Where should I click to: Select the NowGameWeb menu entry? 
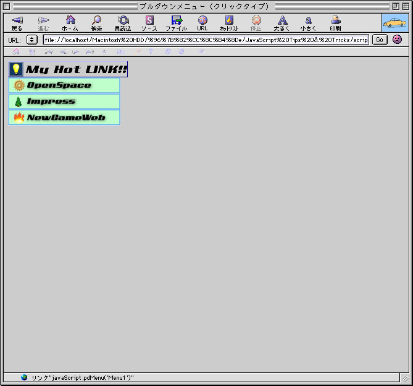(x=64, y=118)
